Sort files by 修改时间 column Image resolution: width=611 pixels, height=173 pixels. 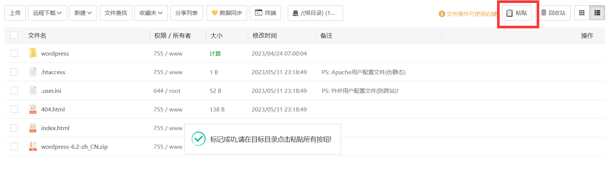265,35
